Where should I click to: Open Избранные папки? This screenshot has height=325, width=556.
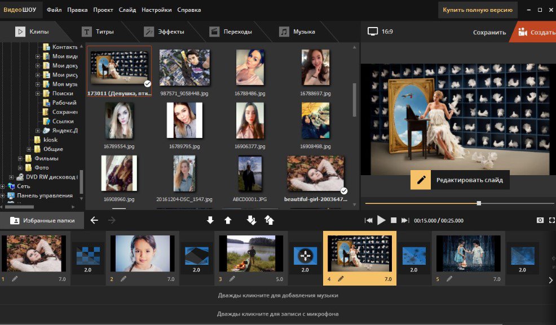pyautogui.click(x=42, y=221)
